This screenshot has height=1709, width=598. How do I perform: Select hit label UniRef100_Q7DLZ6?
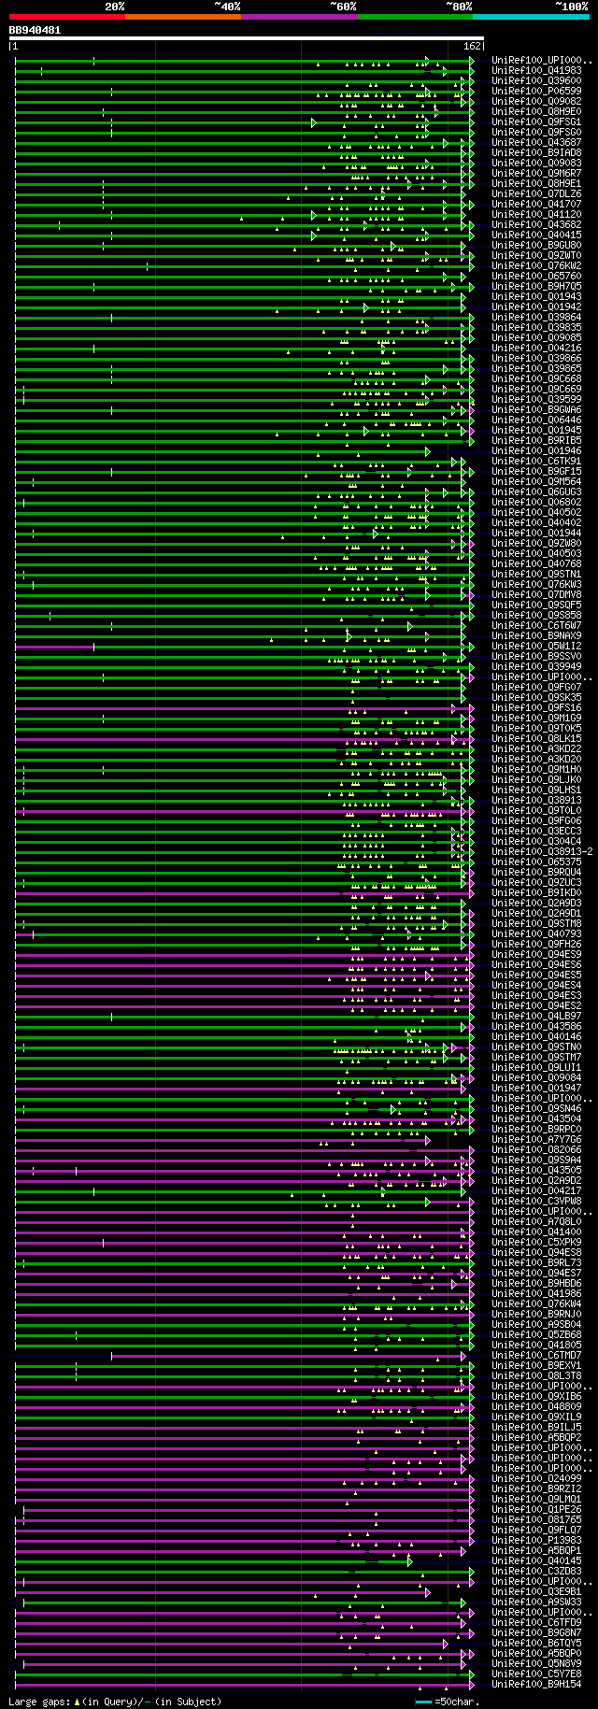(x=536, y=194)
